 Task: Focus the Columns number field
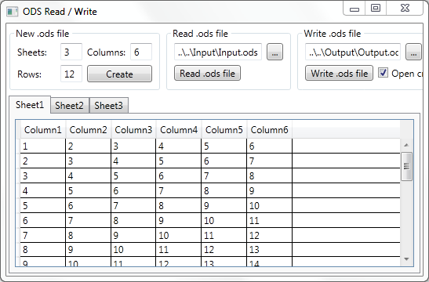(x=141, y=52)
